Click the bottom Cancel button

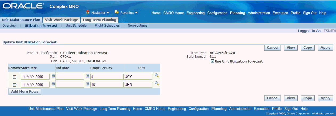point(273,98)
